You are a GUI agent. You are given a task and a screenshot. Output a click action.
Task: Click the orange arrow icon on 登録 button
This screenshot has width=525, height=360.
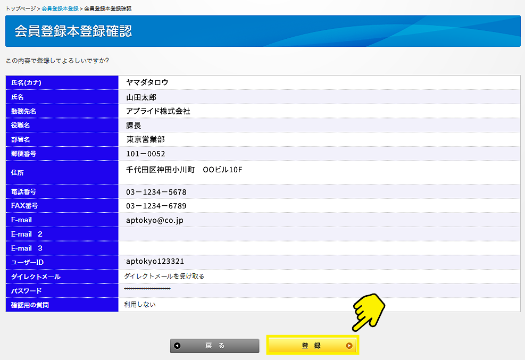(x=349, y=346)
